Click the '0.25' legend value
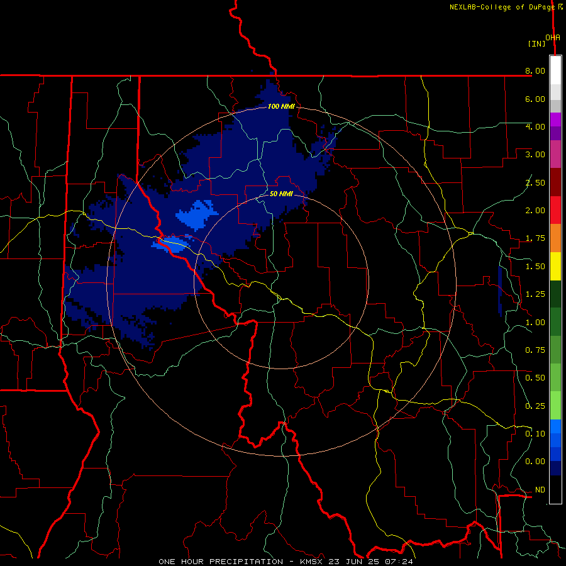The height and width of the screenshot is (566, 566). [535, 406]
